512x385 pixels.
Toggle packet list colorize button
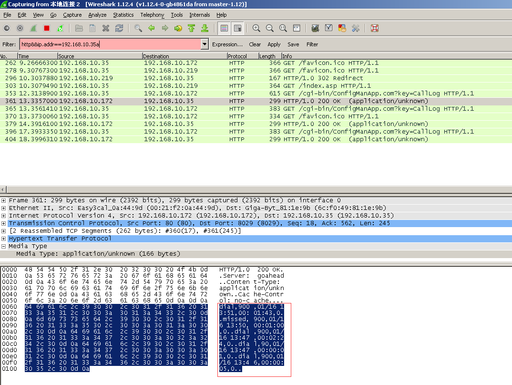coord(224,28)
